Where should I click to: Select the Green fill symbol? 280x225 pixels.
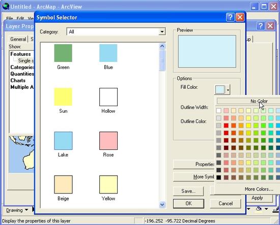[63, 53]
